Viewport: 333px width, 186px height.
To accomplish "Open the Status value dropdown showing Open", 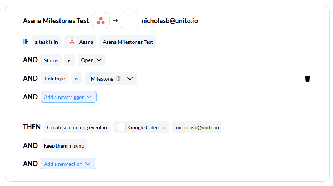I will [x=92, y=60].
